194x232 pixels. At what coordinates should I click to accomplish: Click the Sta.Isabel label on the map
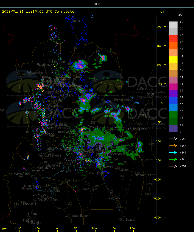click(x=127, y=220)
